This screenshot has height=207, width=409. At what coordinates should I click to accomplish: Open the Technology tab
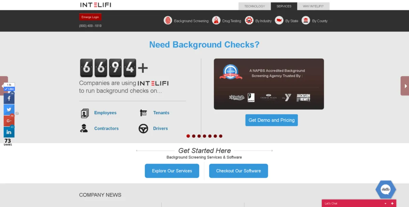point(255,6)
